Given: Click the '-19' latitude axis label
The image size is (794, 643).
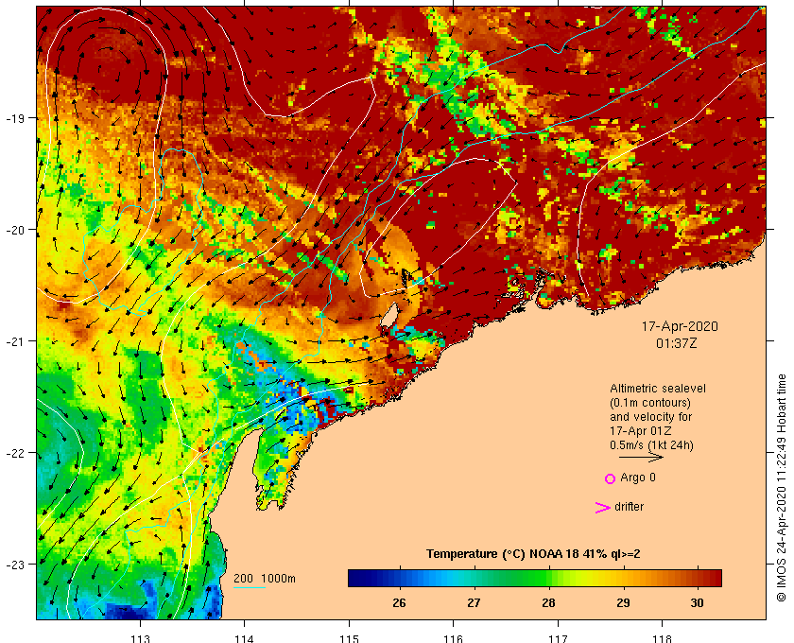Looking at the screenshot, I should coord(15,118).
